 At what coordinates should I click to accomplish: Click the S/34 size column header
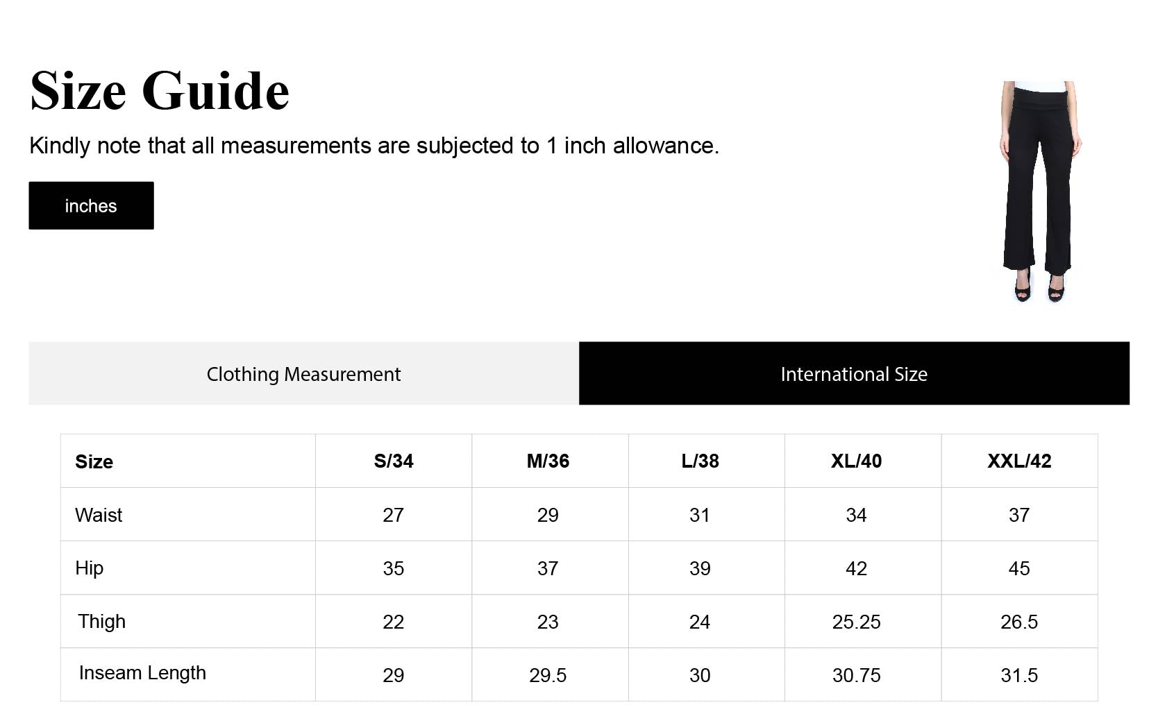point(393,461)
